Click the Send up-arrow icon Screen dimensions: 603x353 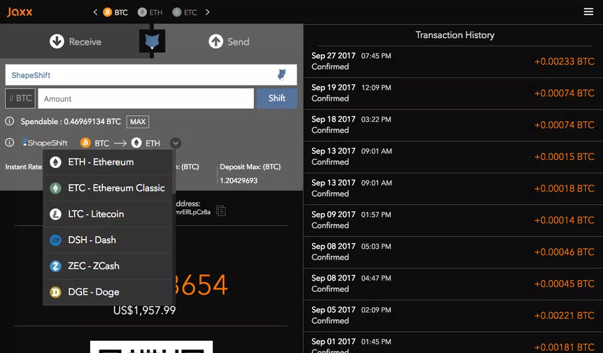(x=216, y=42)
